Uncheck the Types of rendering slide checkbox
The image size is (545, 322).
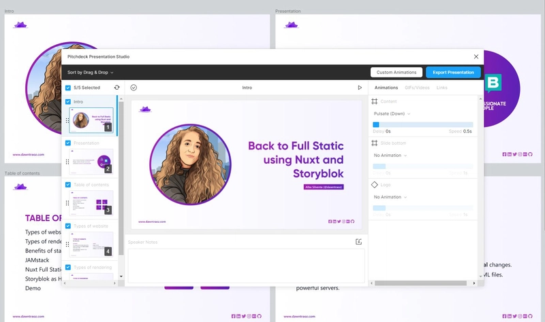point(68,267)
